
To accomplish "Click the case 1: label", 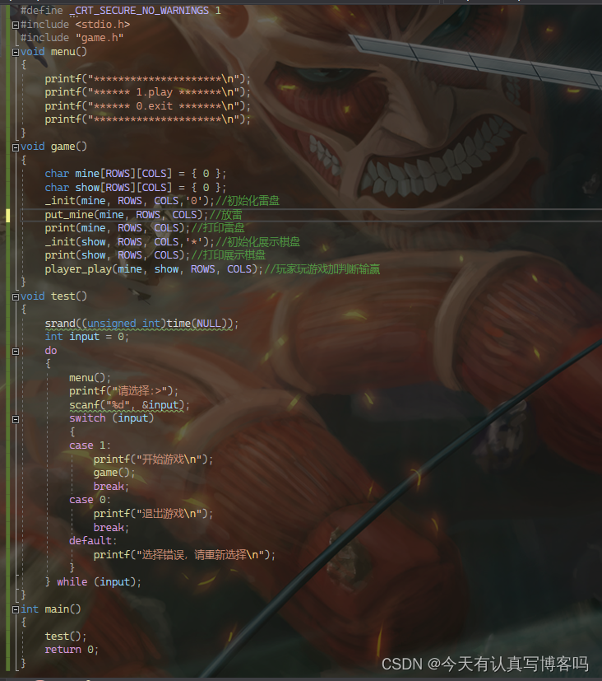I will [90, 445].
